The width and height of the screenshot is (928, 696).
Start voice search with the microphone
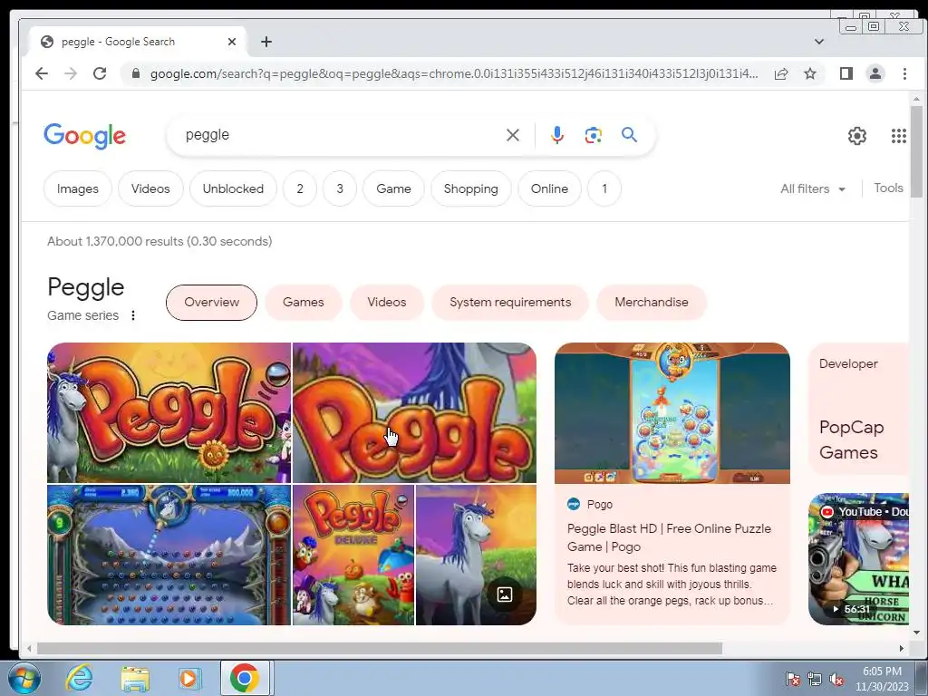click(x=557, y=135)
